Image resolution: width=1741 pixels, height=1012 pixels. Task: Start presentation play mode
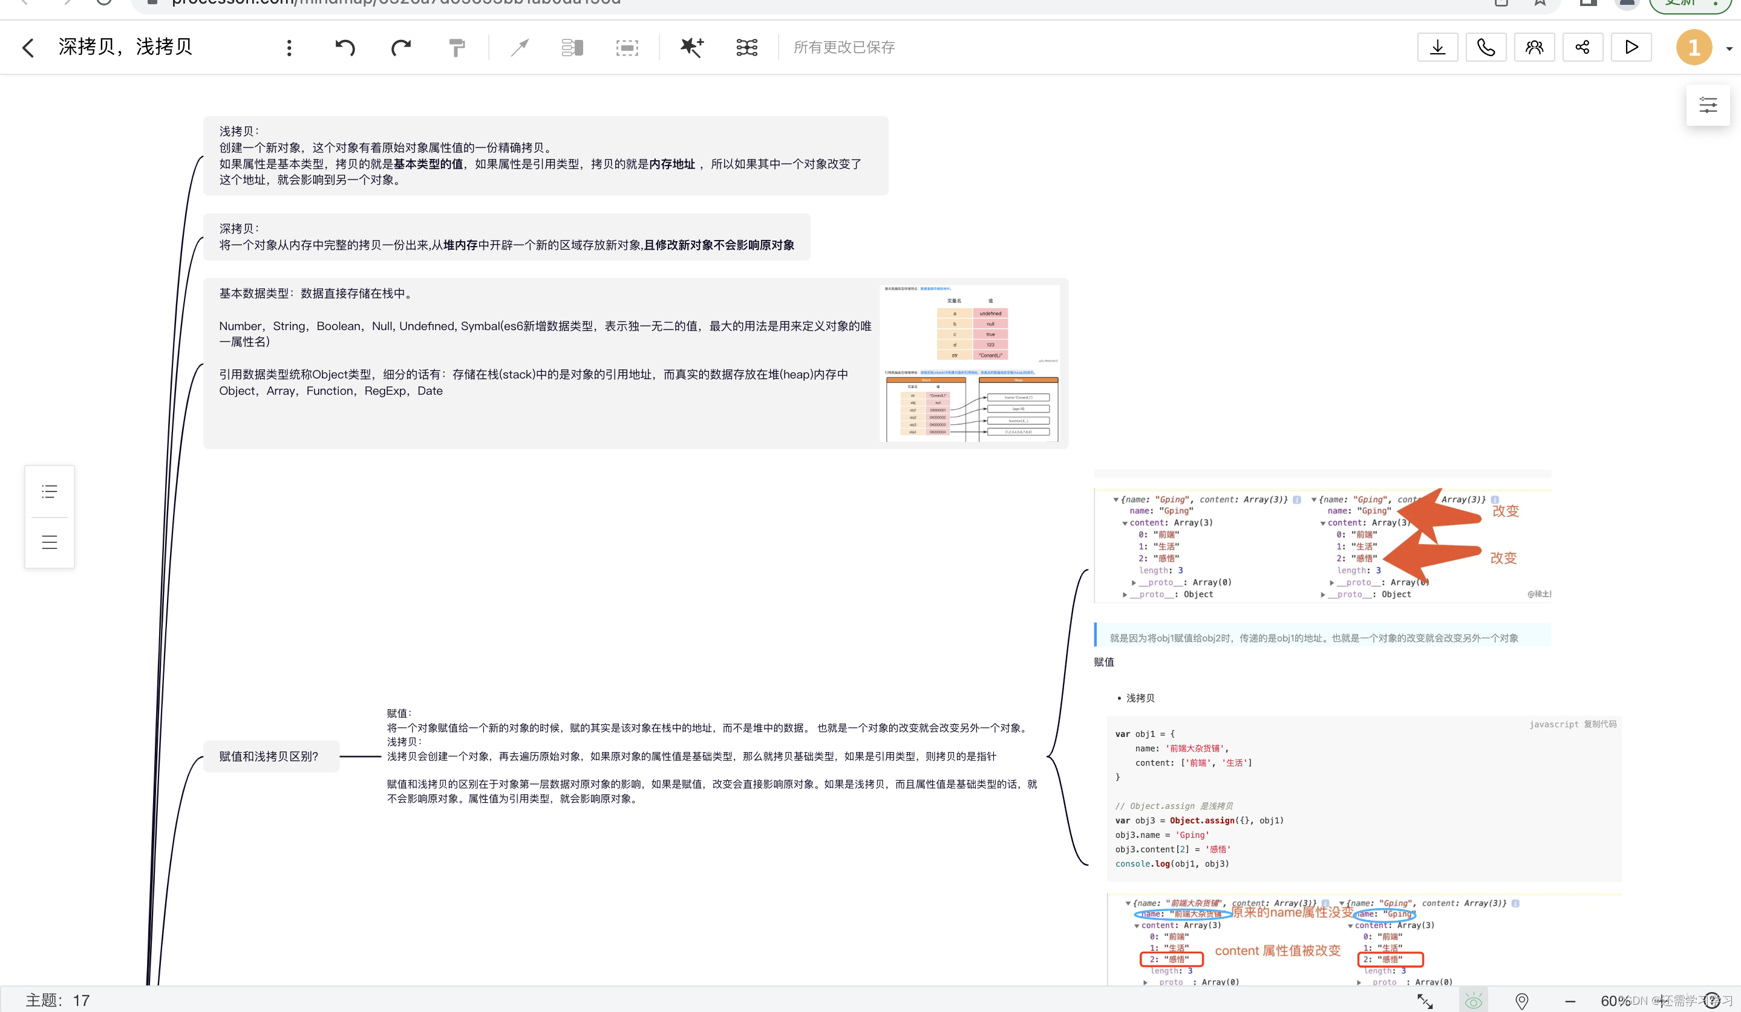pyautogui.click(x=1631, y=47)
